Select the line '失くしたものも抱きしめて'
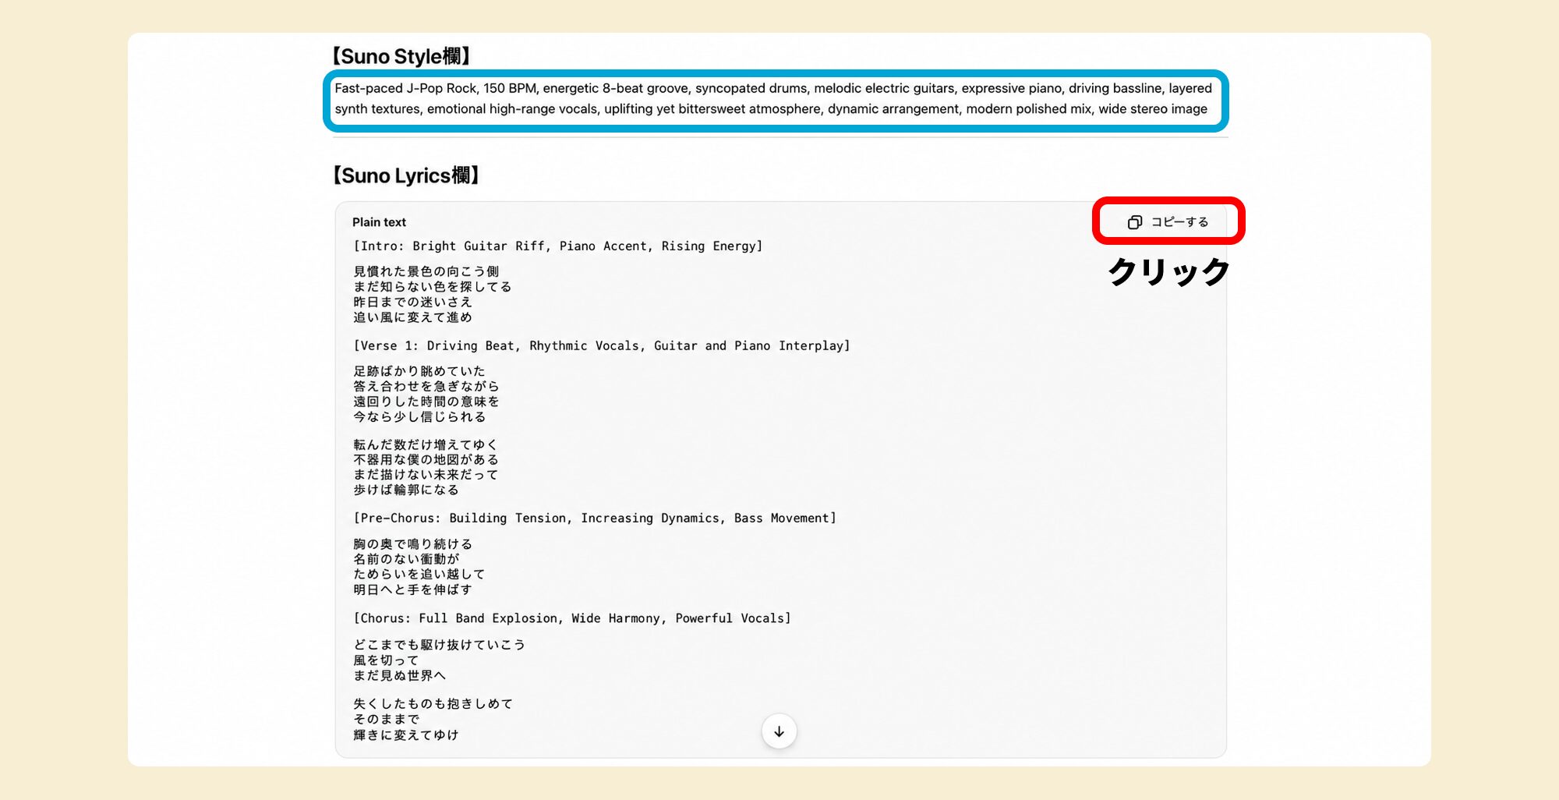The width and height of the screenshot is (1559, 800). pyautogui.click(x=433, y=704)
